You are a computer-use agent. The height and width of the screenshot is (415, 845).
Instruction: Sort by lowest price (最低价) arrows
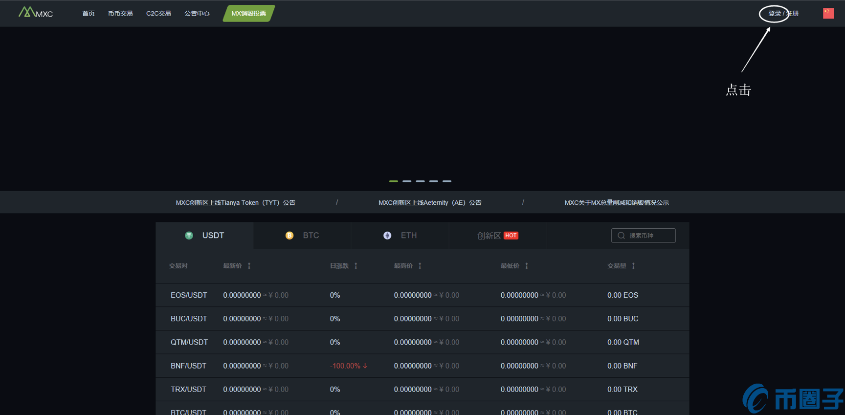pyautogui.click(x=527, y=266)
